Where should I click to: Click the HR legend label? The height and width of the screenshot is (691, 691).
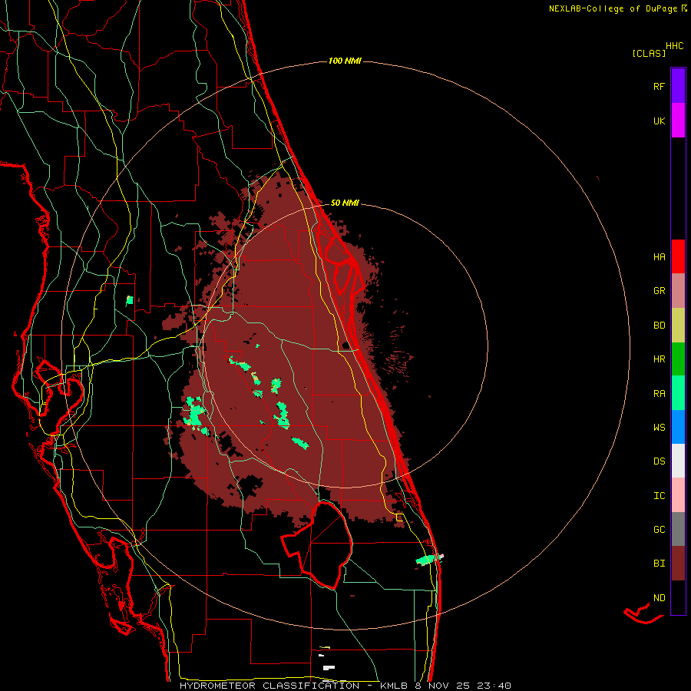[659, 359]
